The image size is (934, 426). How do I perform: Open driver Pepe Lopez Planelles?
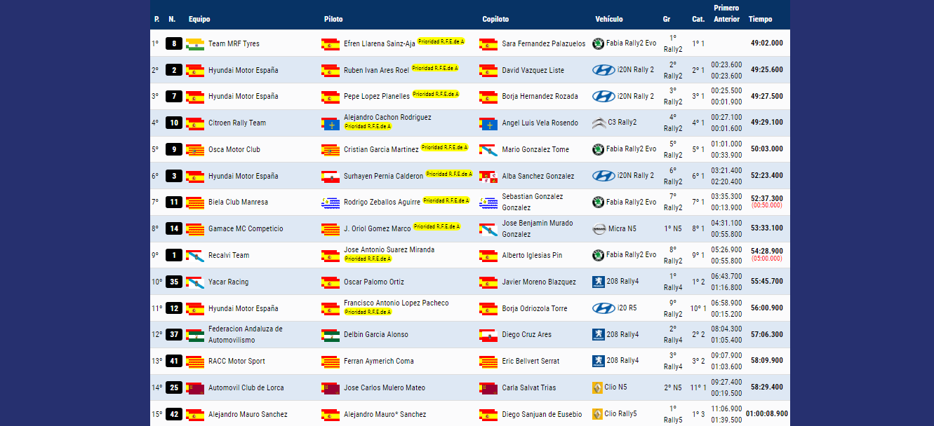(x=376, y=96)
